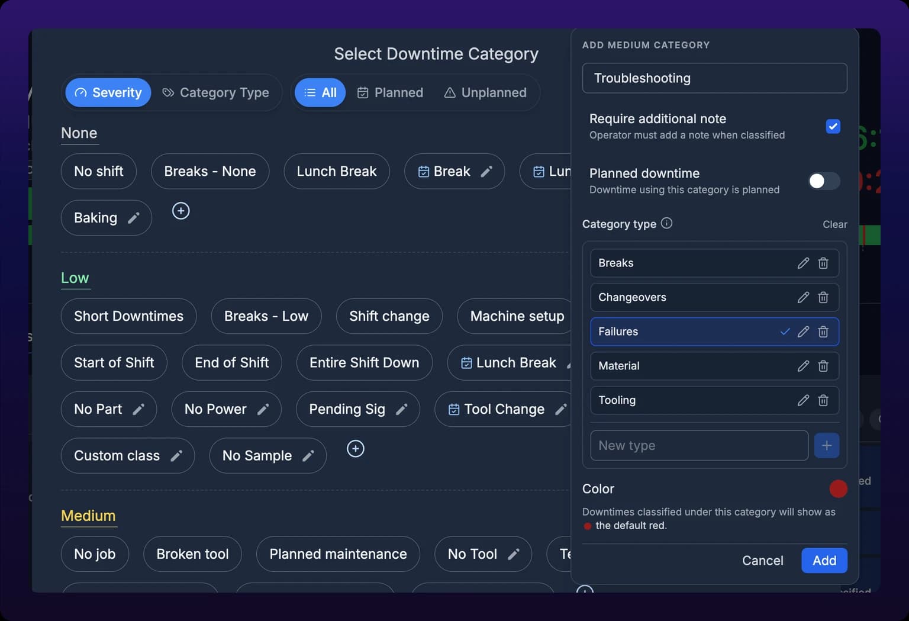Enable the Planned downtime toggle
This screenshot has height=621, width=909.
[824, 181]
